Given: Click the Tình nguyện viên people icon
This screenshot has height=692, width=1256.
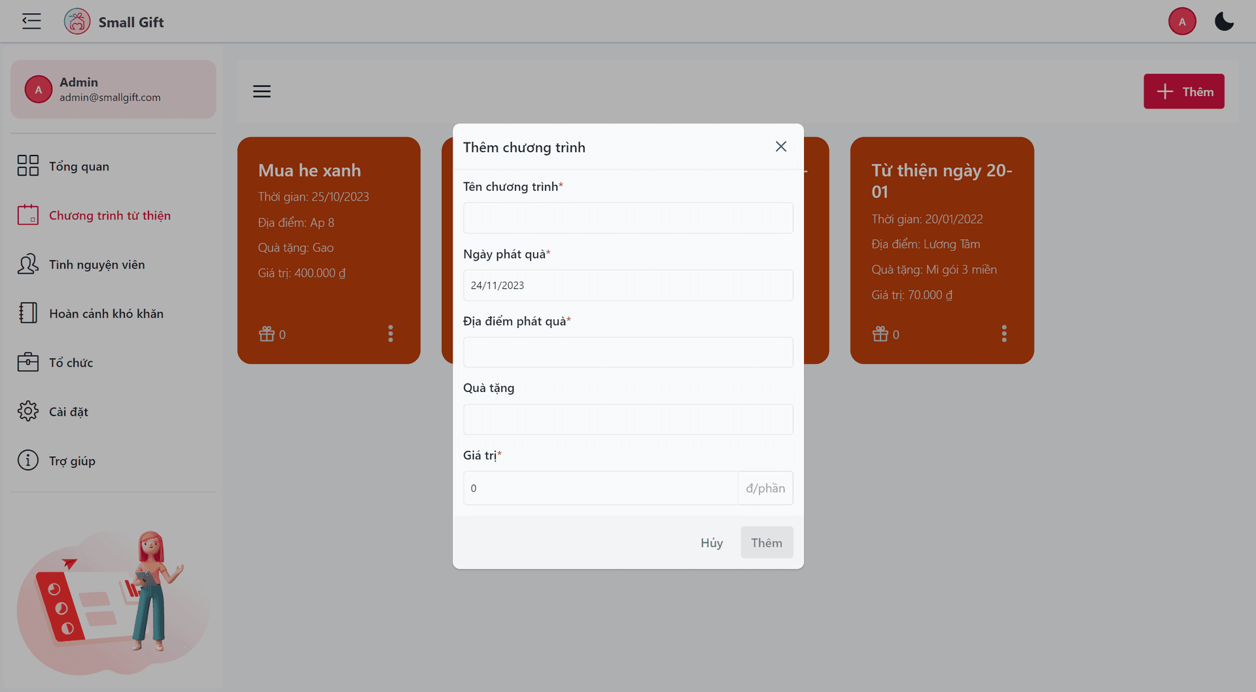Looking at the screenshot, I should [27, 264].
